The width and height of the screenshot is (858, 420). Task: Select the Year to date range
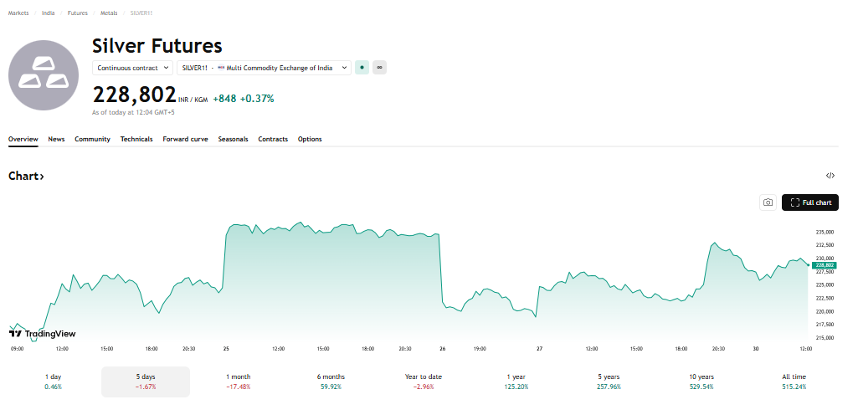[x=423, y=382]
